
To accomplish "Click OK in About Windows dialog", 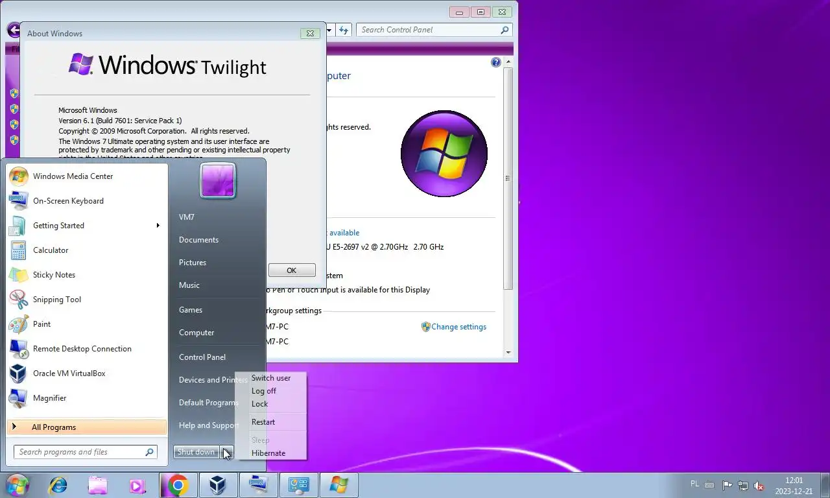I will click(x=292, y=270).
